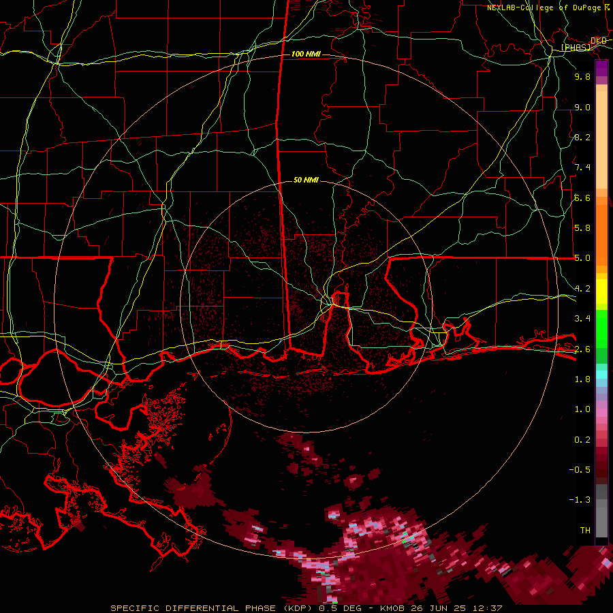The height and width of the screenshot is (613, 613).
Task: Pick the pink segment of the color bar
Action: tap(601, 412)
